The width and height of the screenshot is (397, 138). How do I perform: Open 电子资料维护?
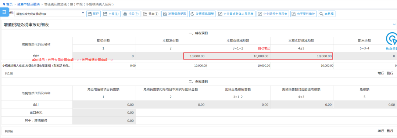tap(304, 14)
